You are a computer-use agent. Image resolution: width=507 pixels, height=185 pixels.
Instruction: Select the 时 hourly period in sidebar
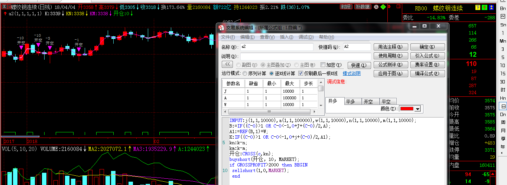point(503,90)
